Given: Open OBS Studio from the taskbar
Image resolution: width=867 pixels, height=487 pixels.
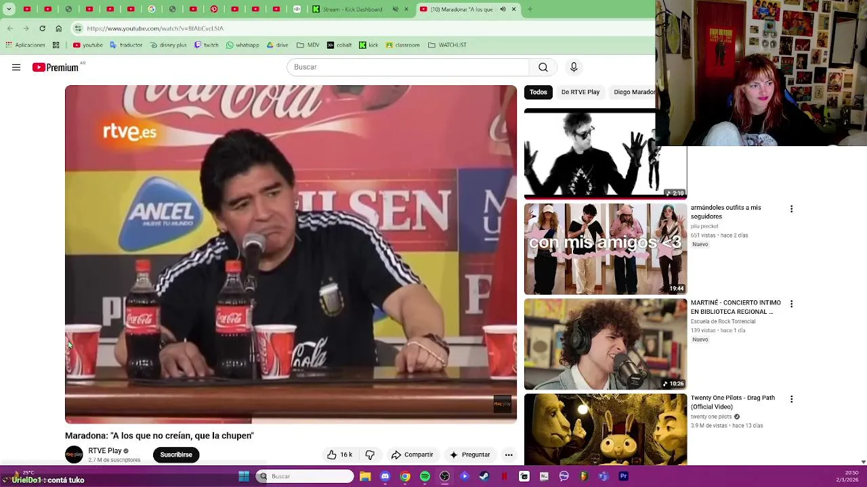Looking at the screenshot, I should point(444,476).
